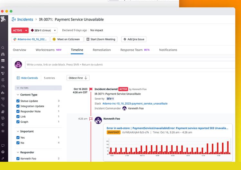Toggle the Responder Note checkbox
Screen dimensions: 241x170
pyautogui.click(x=18, y=111)
